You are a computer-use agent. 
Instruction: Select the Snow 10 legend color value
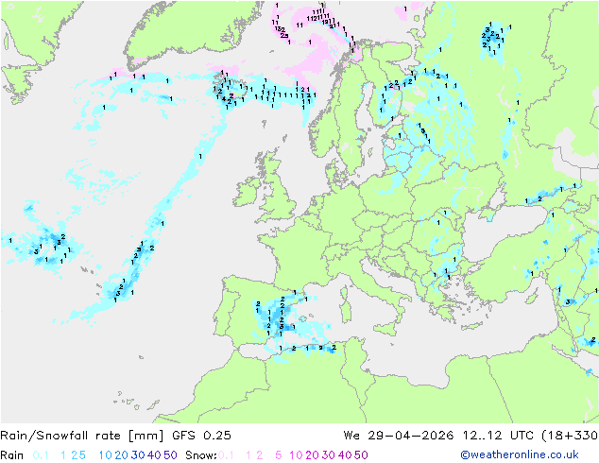pyautogui.click(x=296, y=455)
